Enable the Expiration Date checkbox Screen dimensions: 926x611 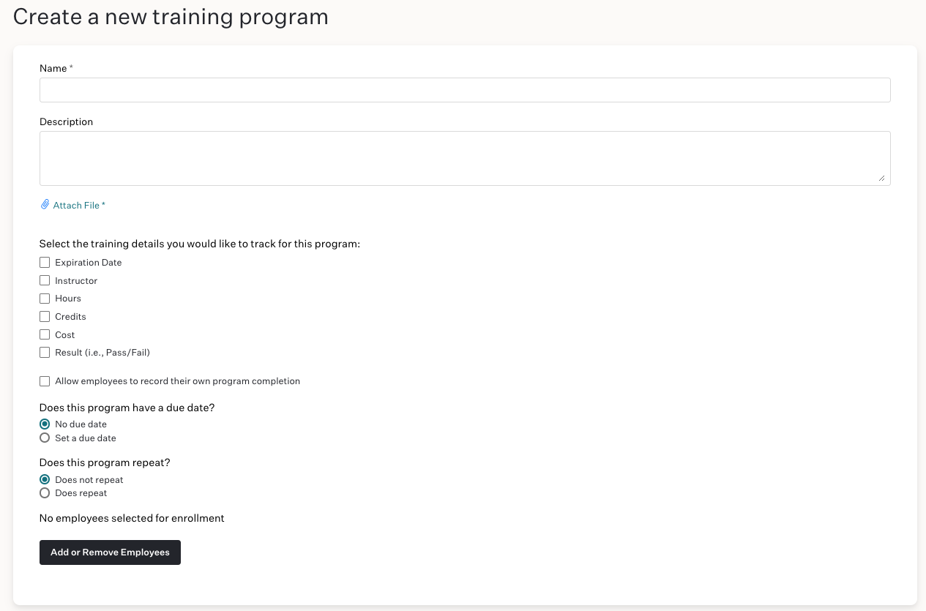pos(45,262)
